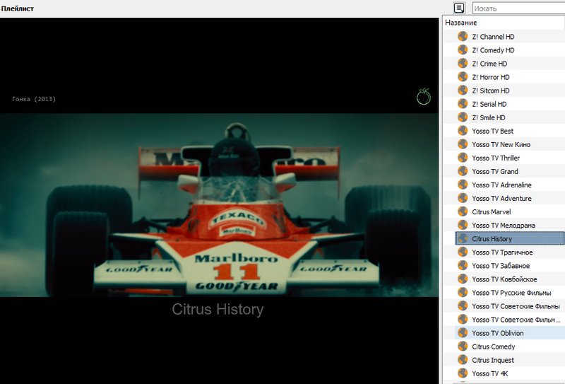565x384 pixels.
Task: Play Yosso TV Adrenaline channel
Action: [501, 185]
